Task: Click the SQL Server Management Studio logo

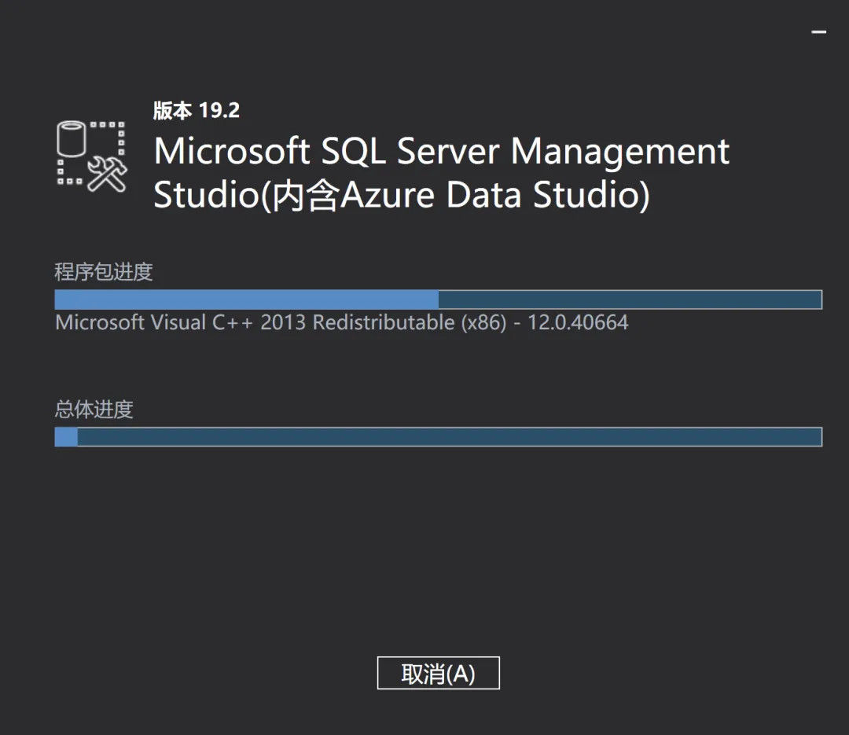Action: (91, 156)
